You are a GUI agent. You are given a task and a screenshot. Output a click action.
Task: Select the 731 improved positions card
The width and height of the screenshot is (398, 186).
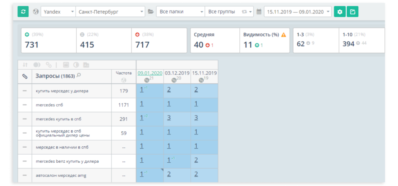49,40
